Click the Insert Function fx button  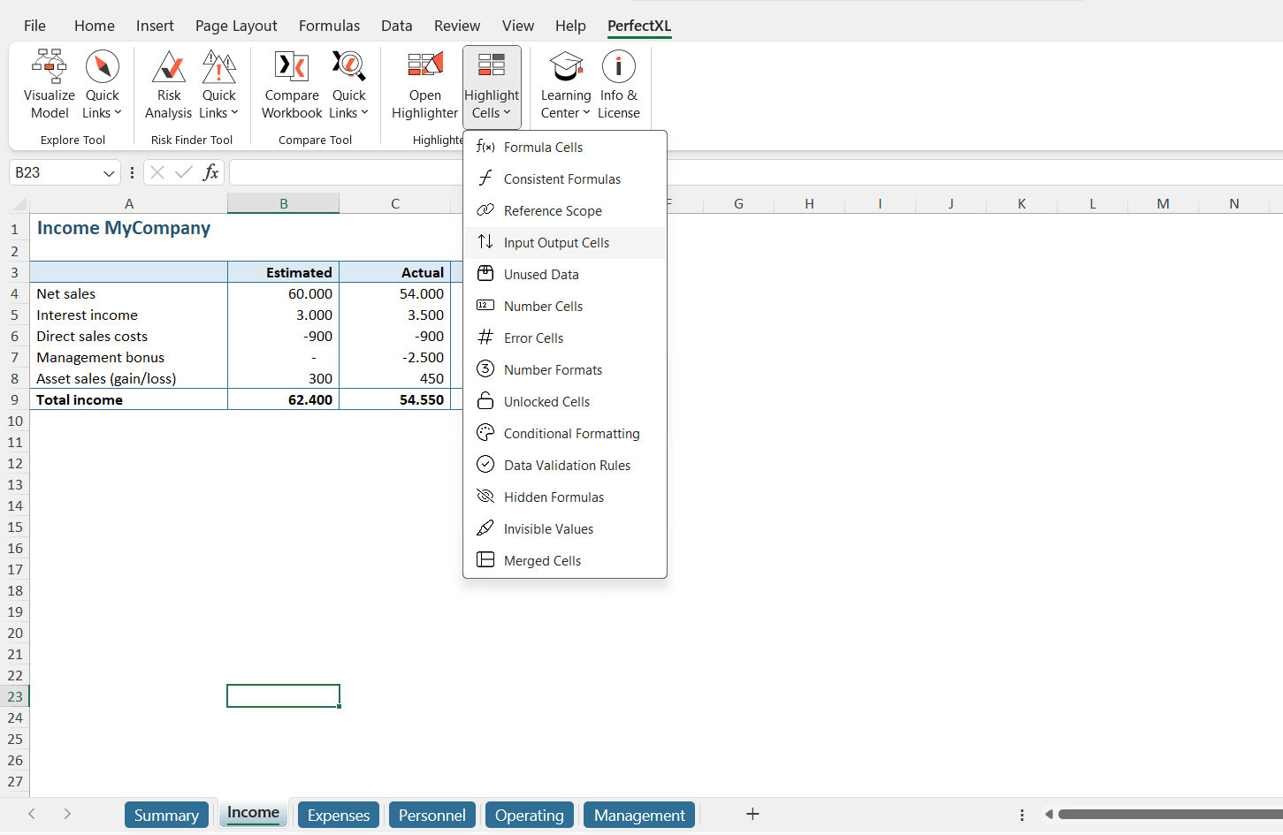pos(210,172)
